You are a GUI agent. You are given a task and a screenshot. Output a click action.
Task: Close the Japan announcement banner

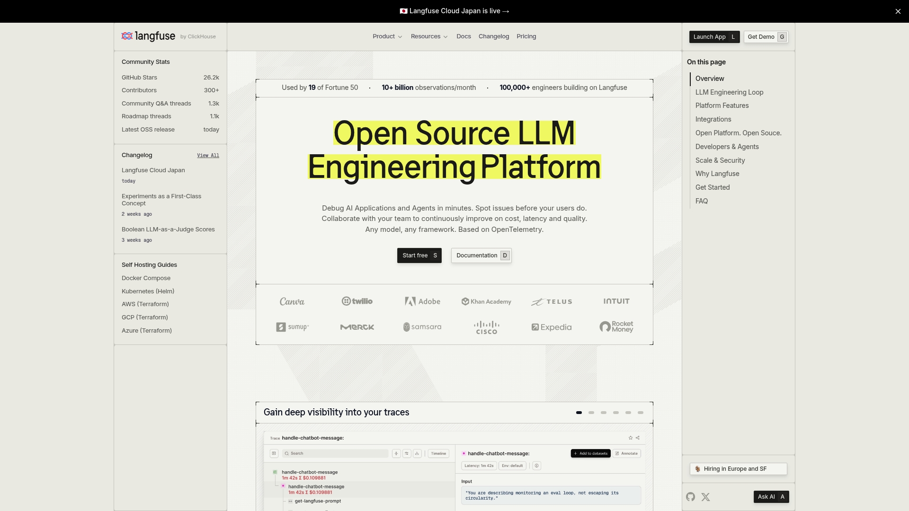coord(898,11)
